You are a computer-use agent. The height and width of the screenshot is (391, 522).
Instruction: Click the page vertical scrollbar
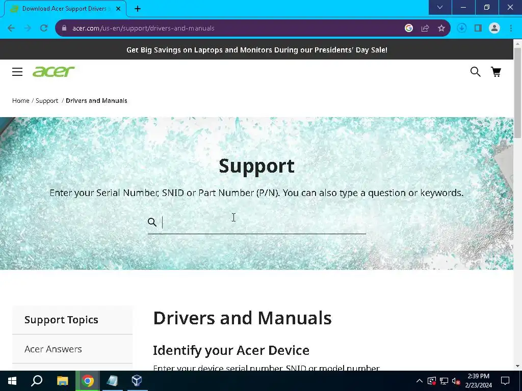tap(517, 93)
